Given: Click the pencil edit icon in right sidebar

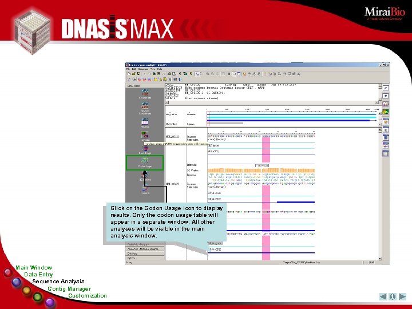Looking at the screenshot, I should 386,88.
